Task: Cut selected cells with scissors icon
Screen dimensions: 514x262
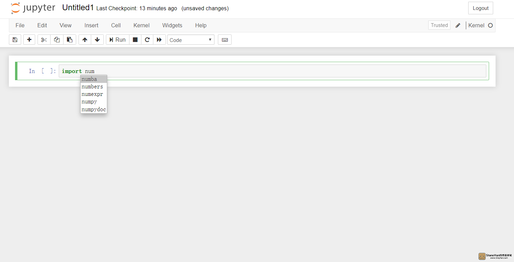Action: pos(44,40)
